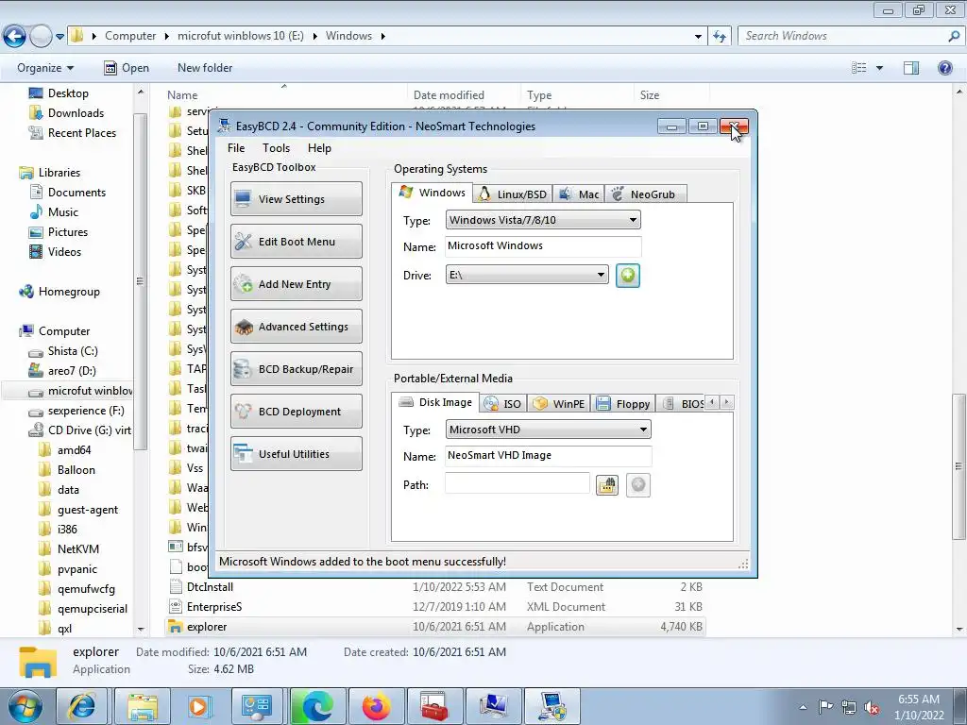Expand the Windows Vista/7/8/10 type dropdown
Viewport: 967px width, 725px height.
click(543, 220)
